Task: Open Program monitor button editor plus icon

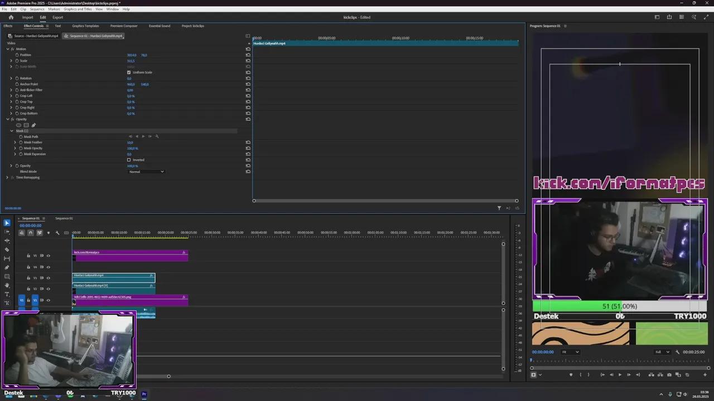Action: coord(705,375)
